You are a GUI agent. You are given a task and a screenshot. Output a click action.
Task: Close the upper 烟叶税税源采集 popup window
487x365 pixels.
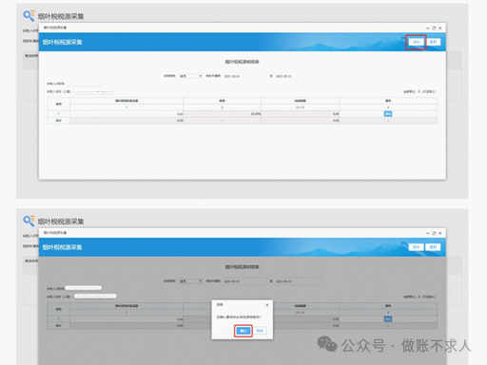coord(440,28)
